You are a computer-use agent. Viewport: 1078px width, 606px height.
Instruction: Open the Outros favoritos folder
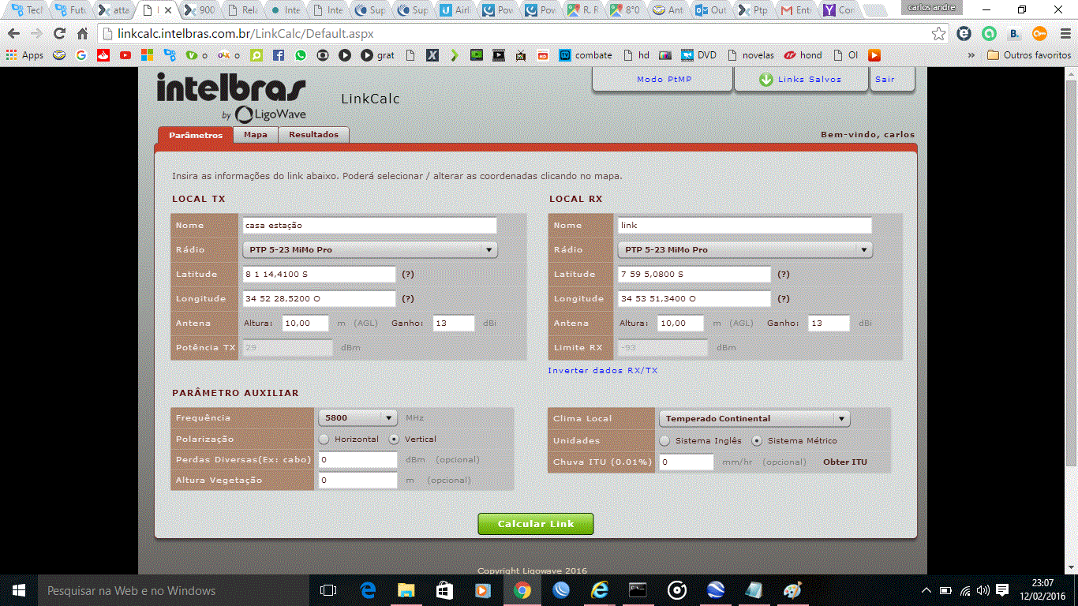1029,55
